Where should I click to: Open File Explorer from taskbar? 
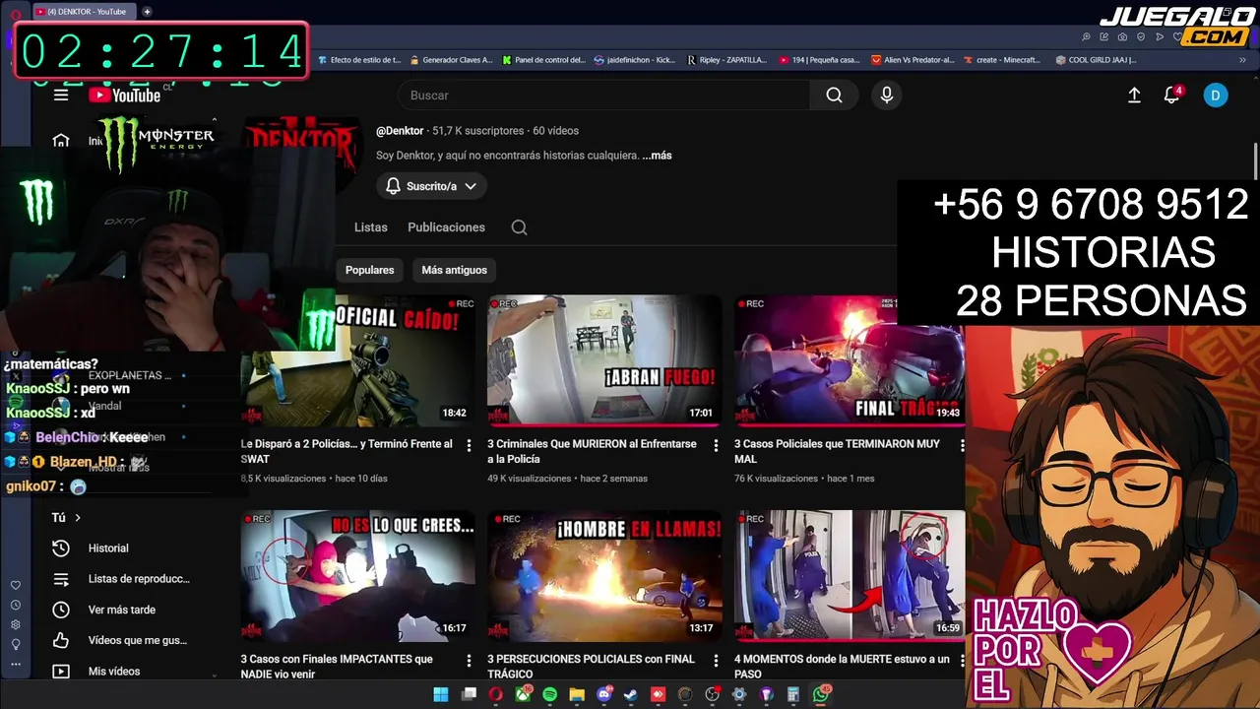tap(577, 694)
